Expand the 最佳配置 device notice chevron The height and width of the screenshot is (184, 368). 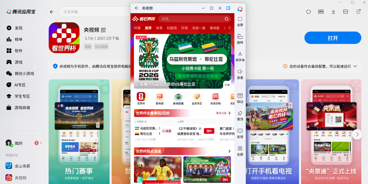click(355, 66)
